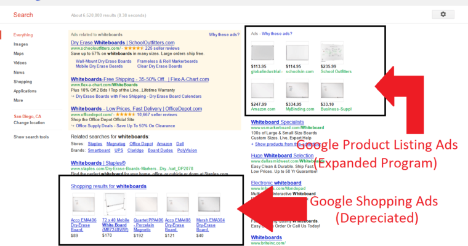Click Why these ads above the left ads

224,34
